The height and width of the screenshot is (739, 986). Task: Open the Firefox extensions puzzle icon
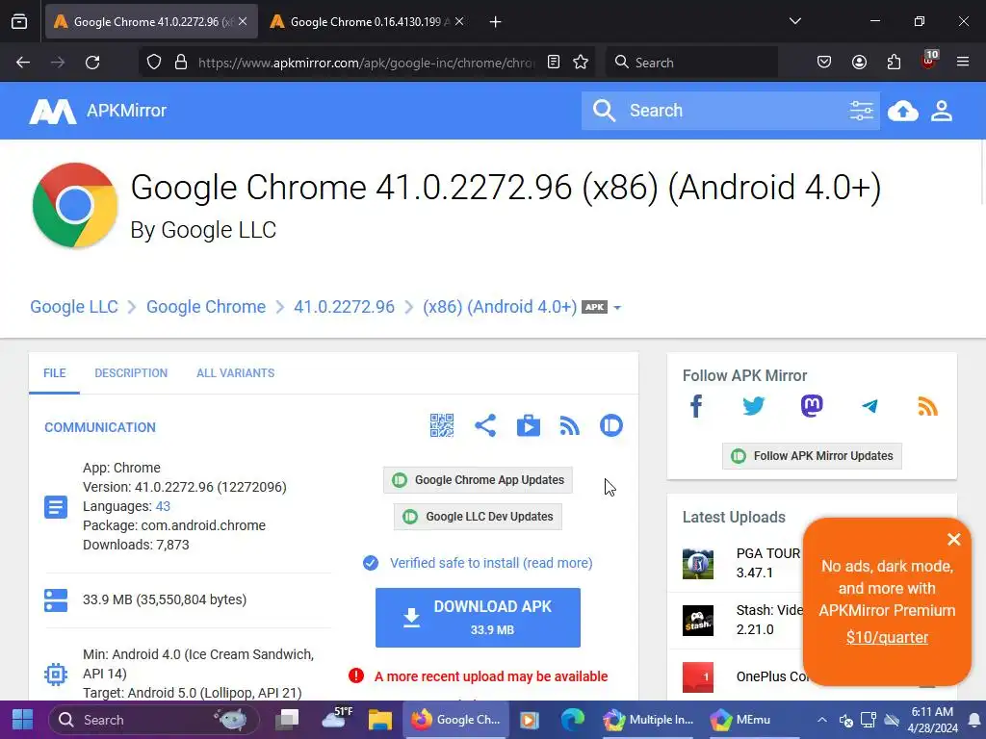click(894, 63)
